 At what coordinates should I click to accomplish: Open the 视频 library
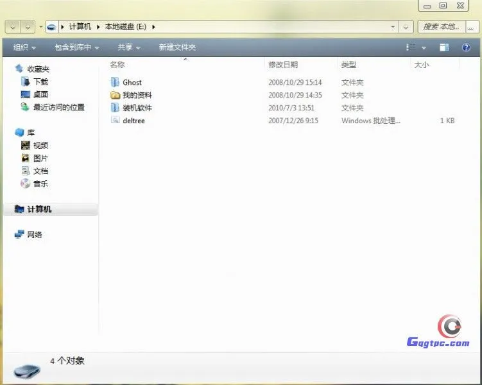point(40,145)
